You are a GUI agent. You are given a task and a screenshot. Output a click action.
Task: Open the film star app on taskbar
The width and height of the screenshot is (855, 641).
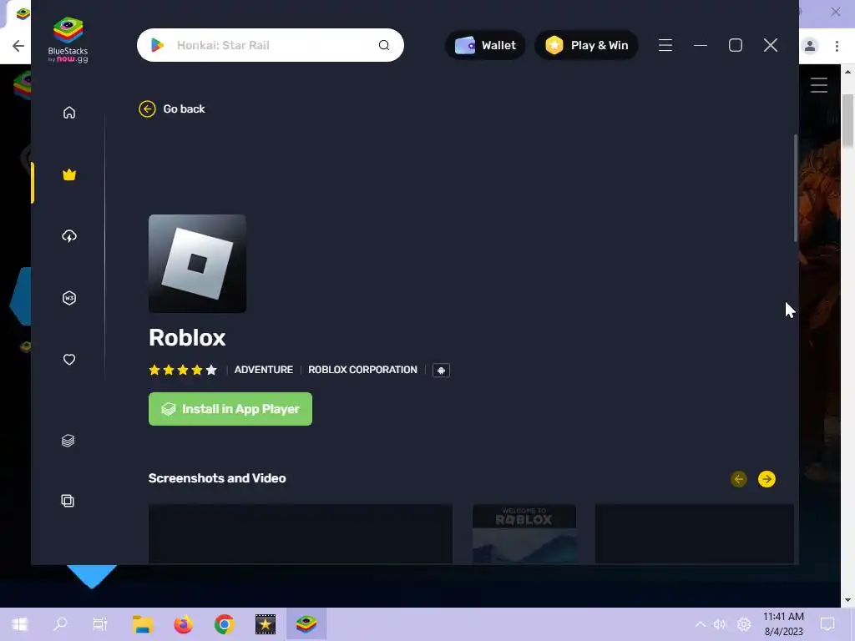coord(265,624)
